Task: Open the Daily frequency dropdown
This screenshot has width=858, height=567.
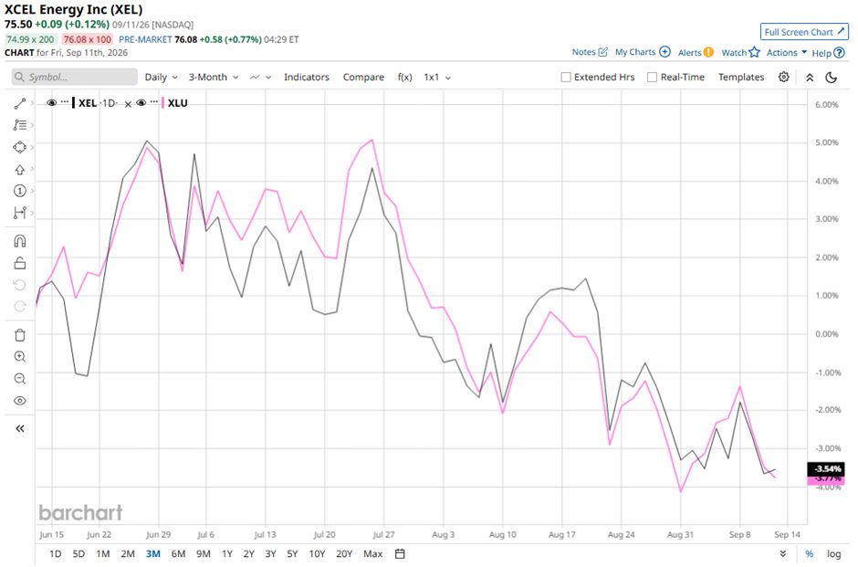Action: 161,78
